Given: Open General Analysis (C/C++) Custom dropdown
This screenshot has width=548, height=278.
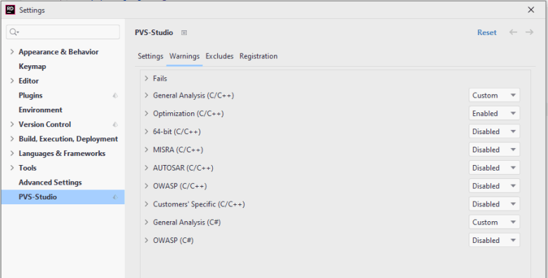Looking at the screenshot, I should coord(494,95).
